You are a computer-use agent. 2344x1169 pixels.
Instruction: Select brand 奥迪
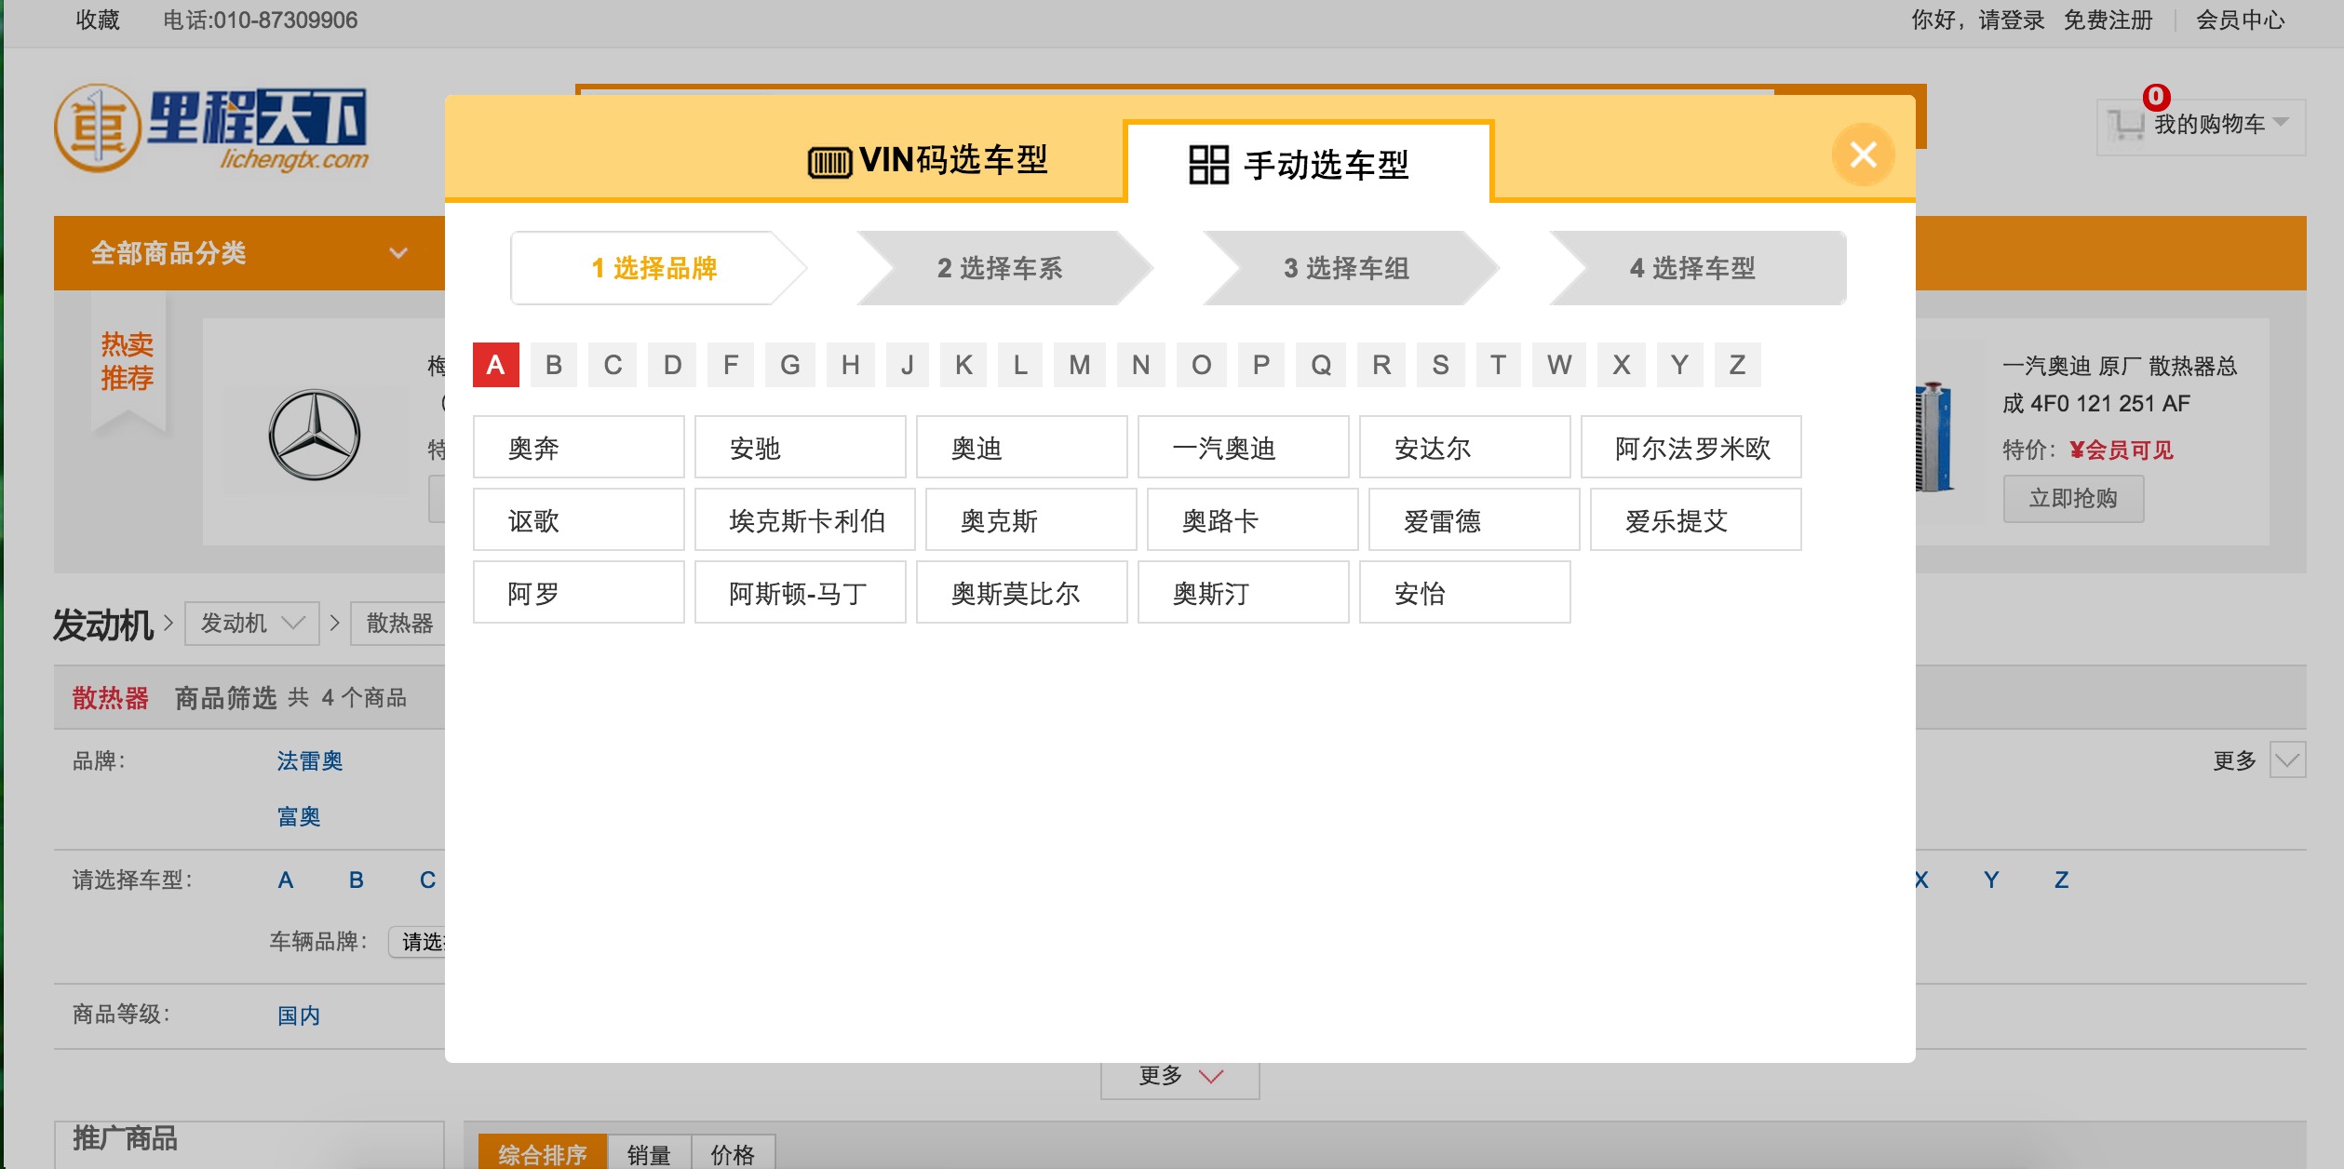(x=1022, y=448)
